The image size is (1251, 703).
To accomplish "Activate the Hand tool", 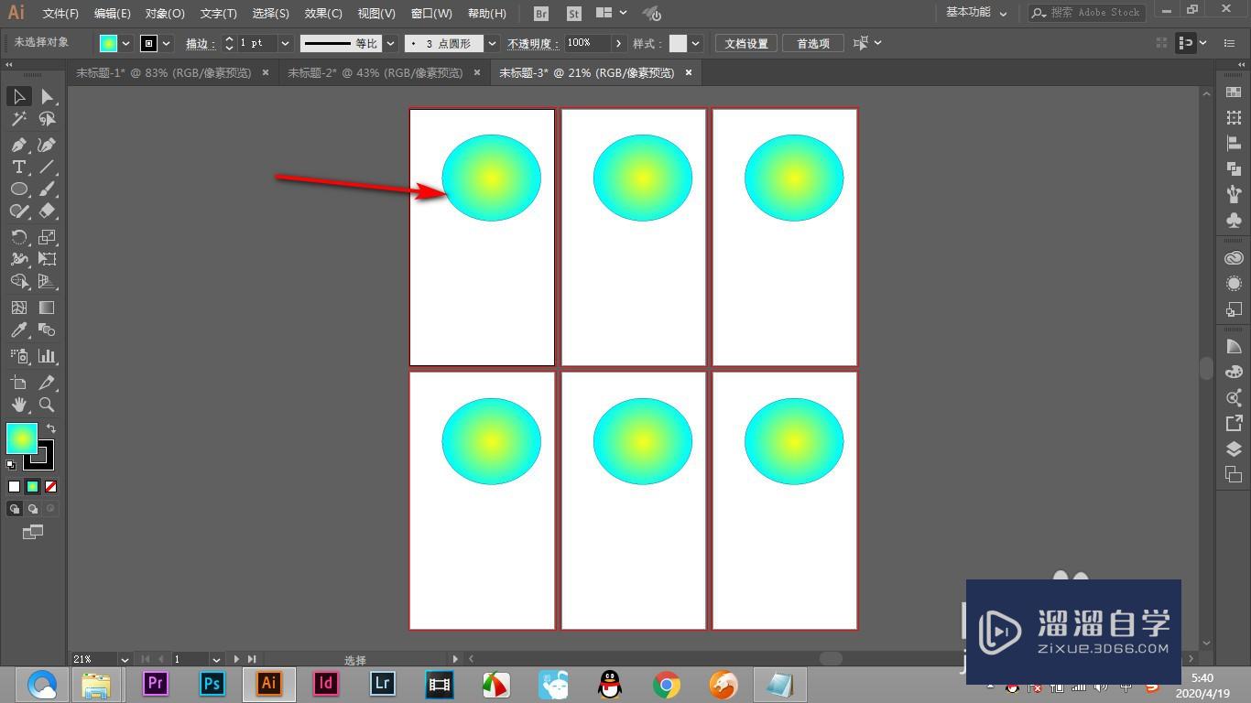I will [x=19, y=405].
